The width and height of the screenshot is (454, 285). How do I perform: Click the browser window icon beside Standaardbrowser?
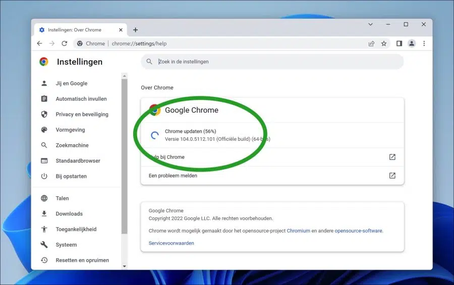(44, 161)
